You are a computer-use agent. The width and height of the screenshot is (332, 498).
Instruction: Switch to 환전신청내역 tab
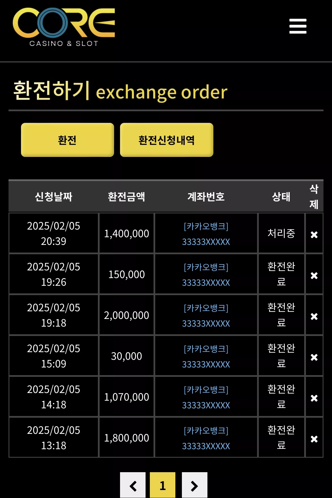click(x=167, y=140)
